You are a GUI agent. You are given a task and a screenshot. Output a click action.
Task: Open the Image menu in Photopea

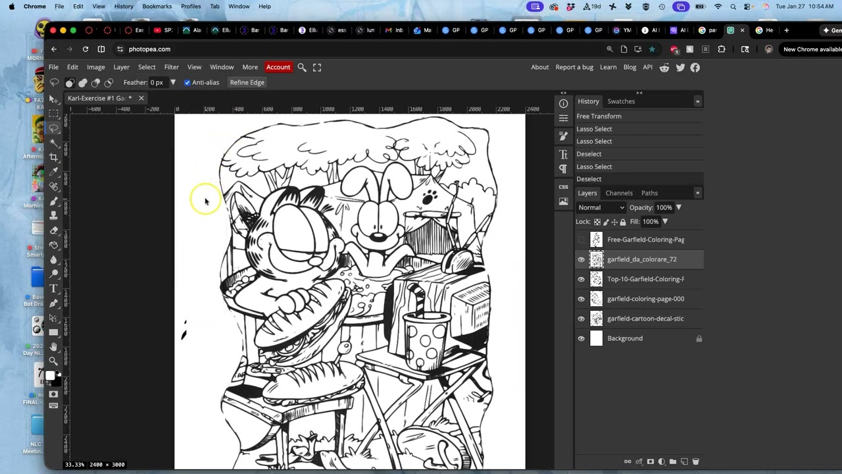point(96,67)
